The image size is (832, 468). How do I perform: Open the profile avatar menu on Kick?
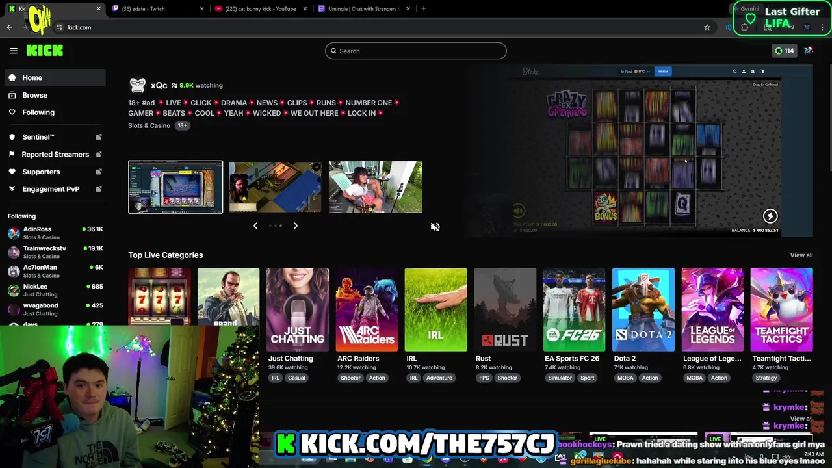click(x=809, y=51)
